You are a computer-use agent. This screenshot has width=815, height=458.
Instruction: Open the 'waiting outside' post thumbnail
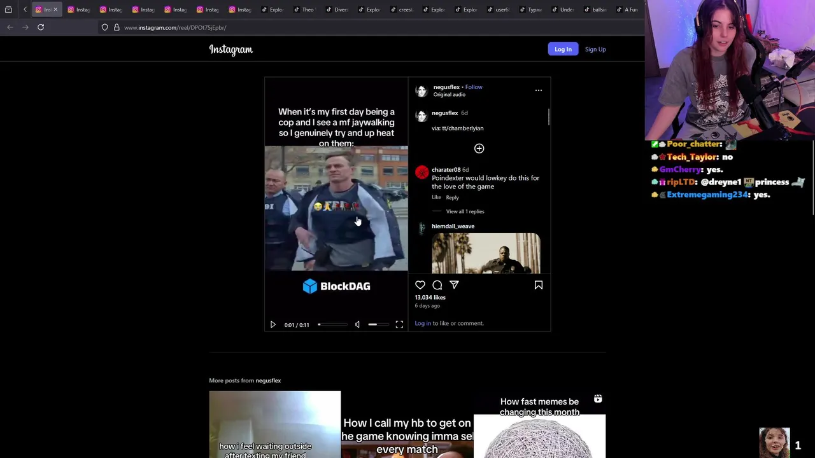tap(274, 424)
